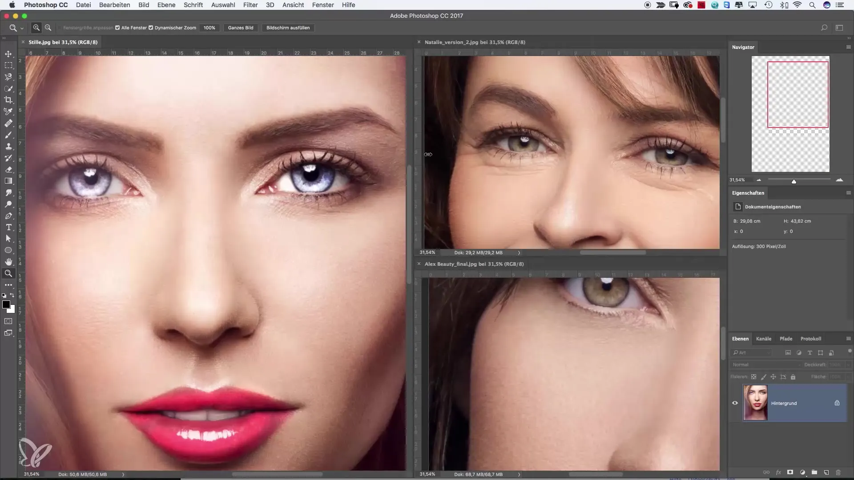854x480 pixels.
Task: Add layer mask in Ebenen panel
Action: [790, 472]
